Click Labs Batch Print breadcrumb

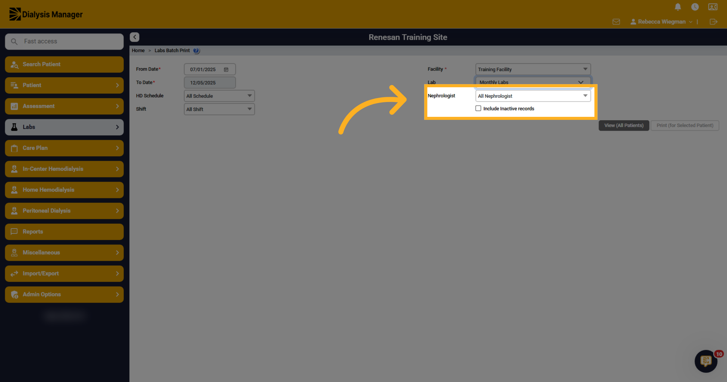[x=172, y=51]
